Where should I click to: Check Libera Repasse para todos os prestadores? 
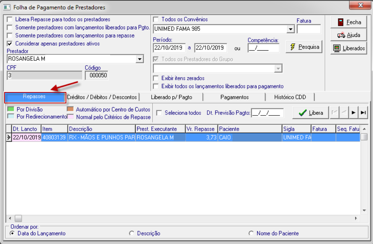(10, 19)
